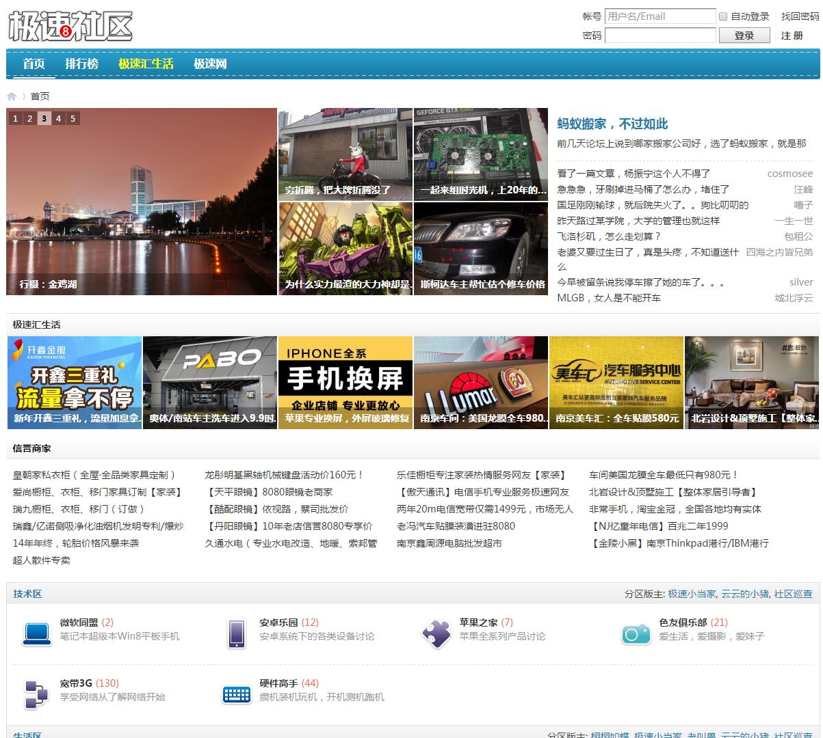The image size is (823, 738).
Task: Click the 登录 button
Action: (744, 36)
